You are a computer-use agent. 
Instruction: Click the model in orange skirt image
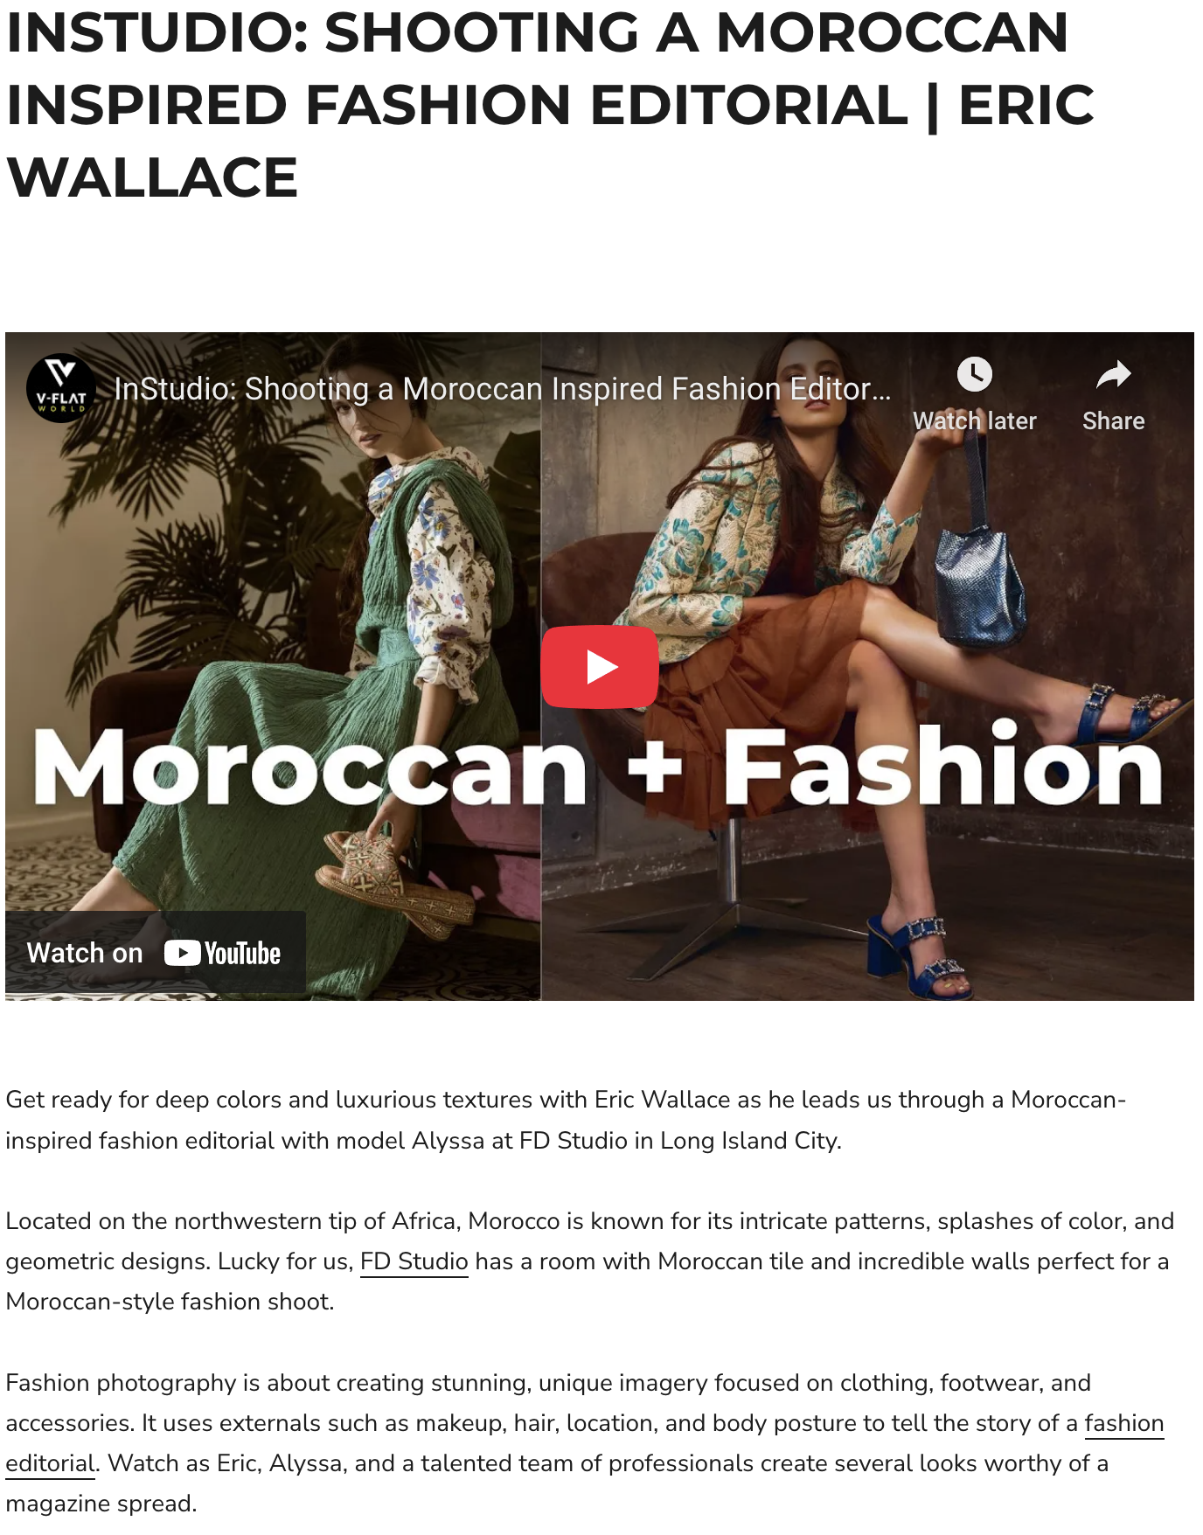tap(867, 666)
